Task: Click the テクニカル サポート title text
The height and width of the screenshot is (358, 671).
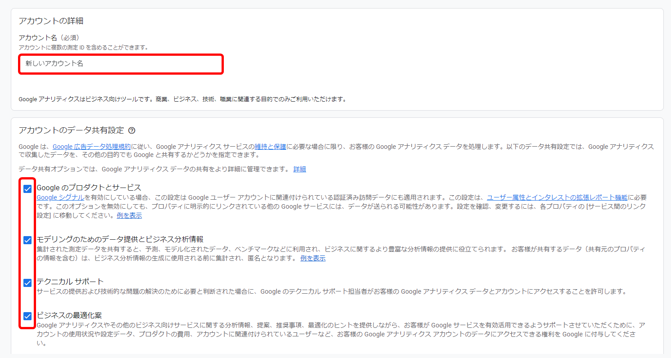Action: pos(70,282)
